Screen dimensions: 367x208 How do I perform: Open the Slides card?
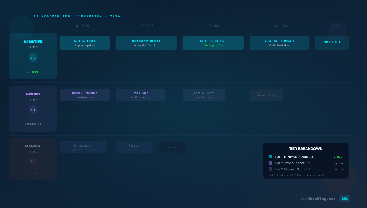point(134,147)
